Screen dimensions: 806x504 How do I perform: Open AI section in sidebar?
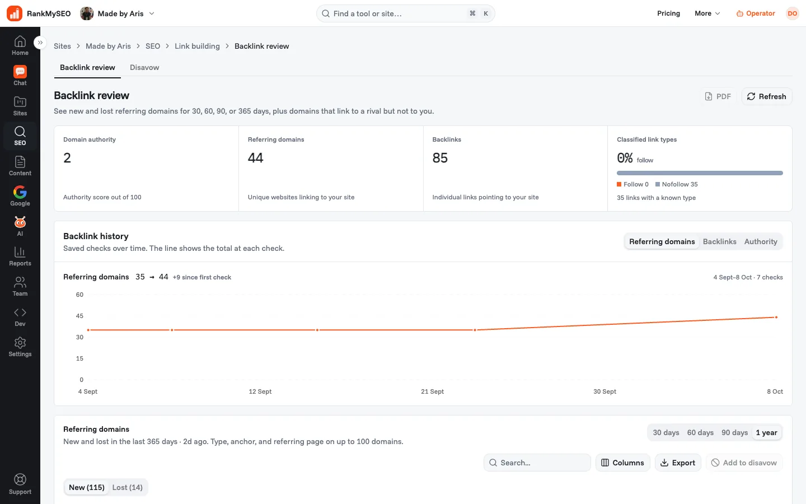[x=20, y=226]
